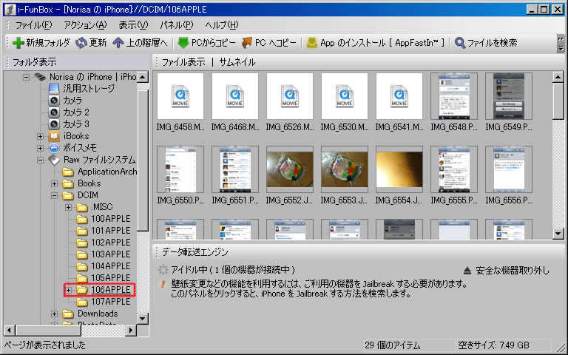Open the アクション(A) menu
This screenshot has height=355, width=568.
click(85, 25)
